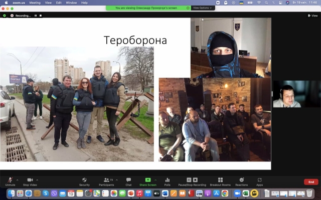Open Maps from the Dock
Viewport: 321px width, 200px height.
pos(97,193)
